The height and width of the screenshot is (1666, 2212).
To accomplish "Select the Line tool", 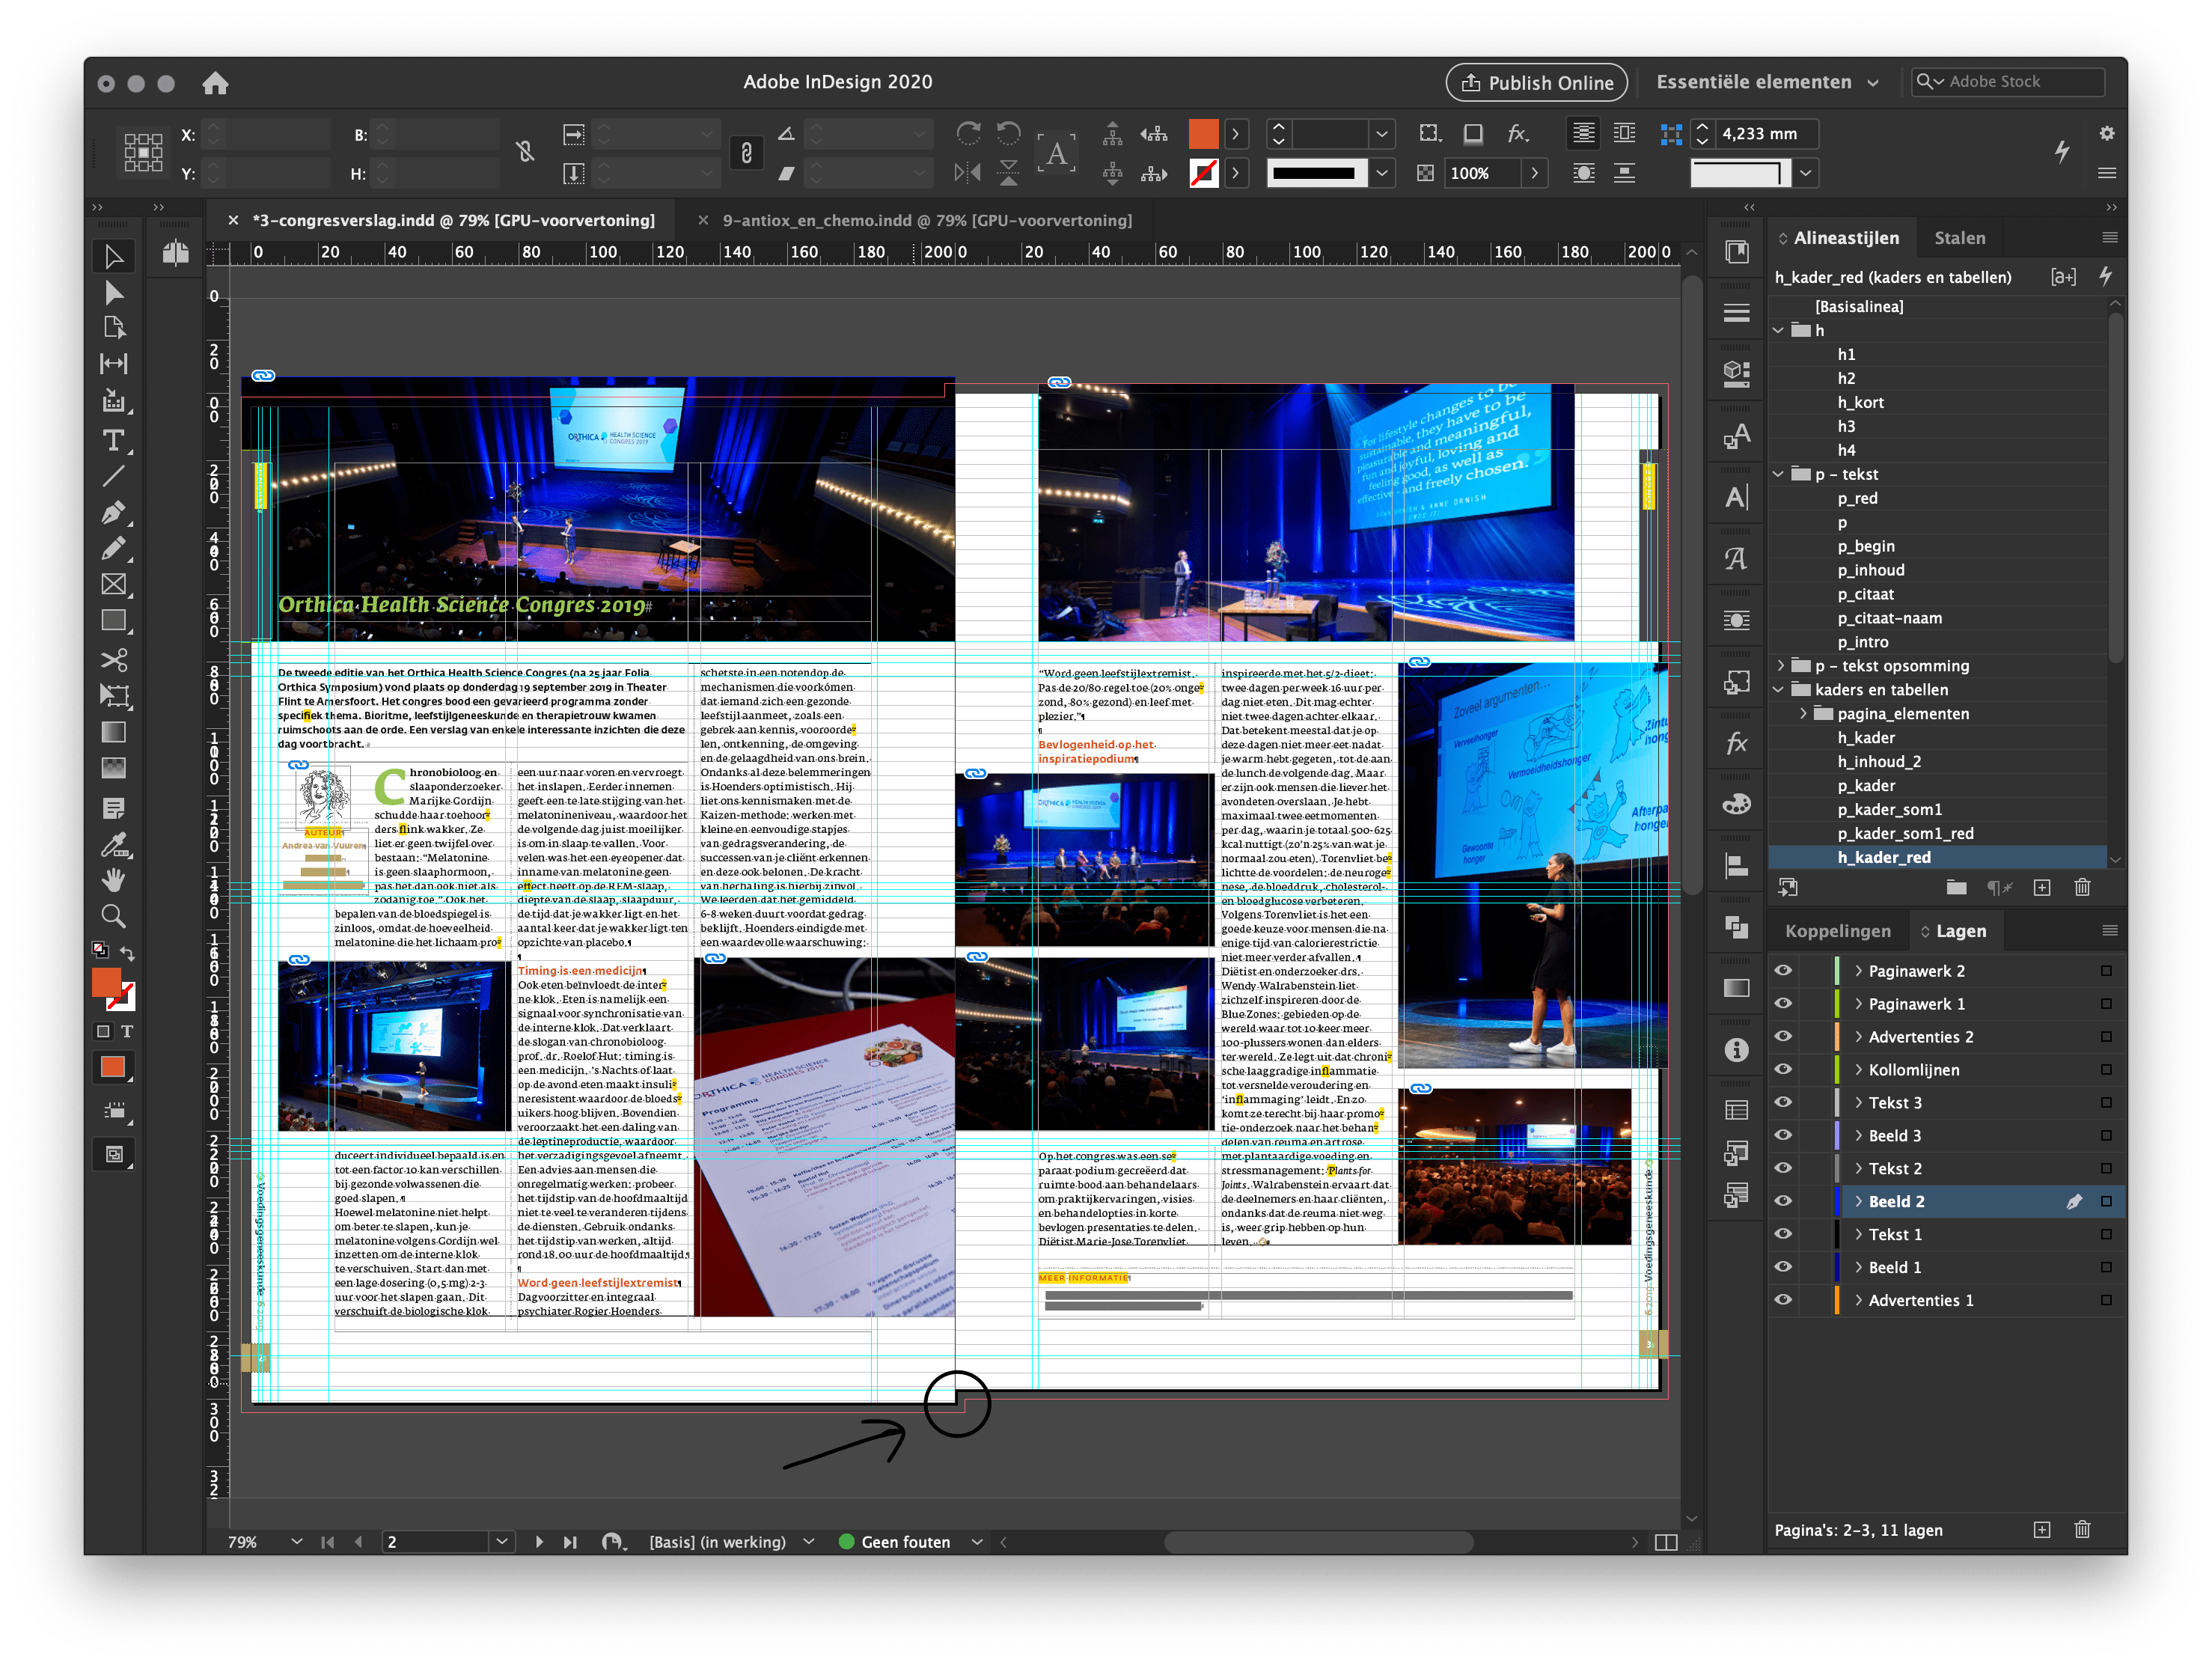I will (x=114, y=477).
